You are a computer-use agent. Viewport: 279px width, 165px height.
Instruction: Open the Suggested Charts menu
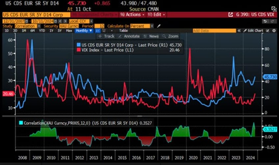[95, 14]
